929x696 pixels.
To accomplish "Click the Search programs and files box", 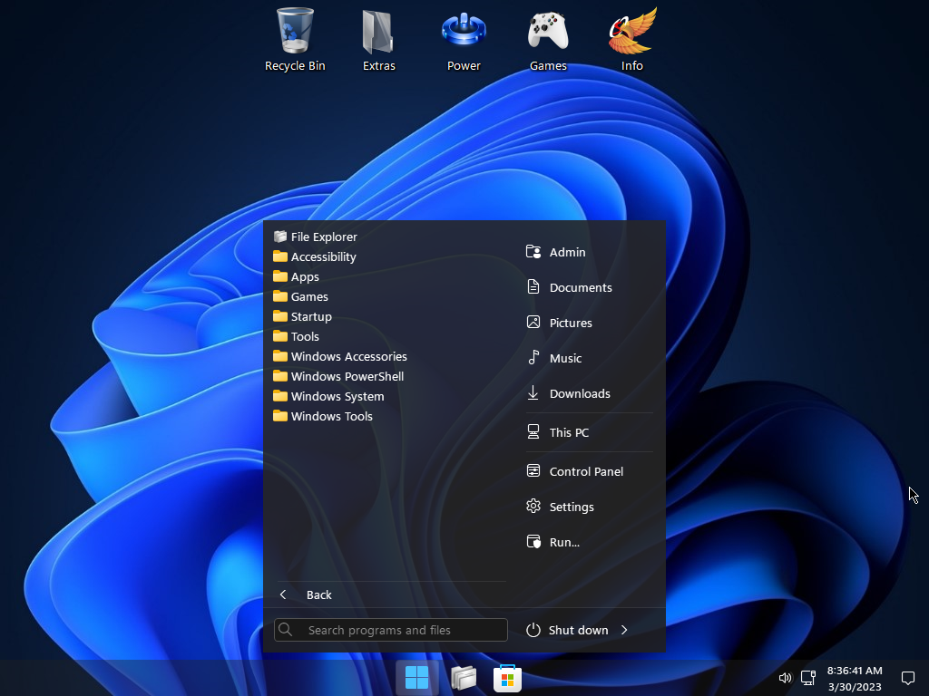I will click(x=390, y=630).
